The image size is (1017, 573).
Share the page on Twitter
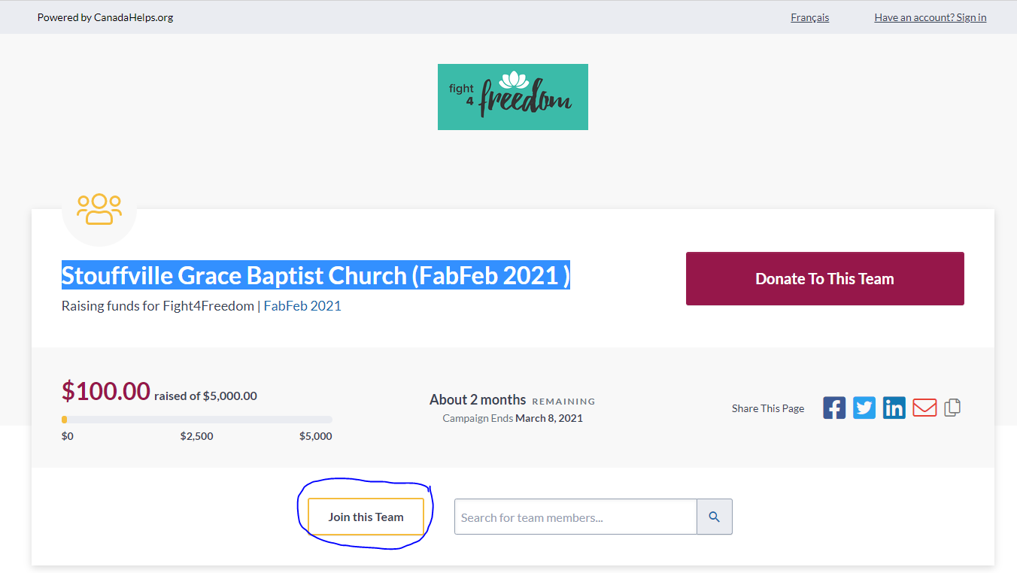[x=864, y=408]
